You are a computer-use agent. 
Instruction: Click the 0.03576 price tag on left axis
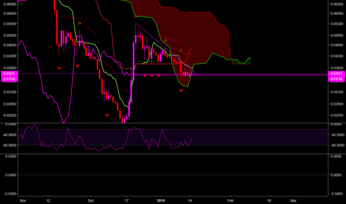9,79
